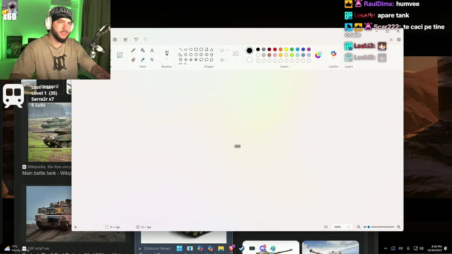Viewport: 452px width, 254px height.
Task: Activate Color 2 white background circle
Action: tap(249, 60)
